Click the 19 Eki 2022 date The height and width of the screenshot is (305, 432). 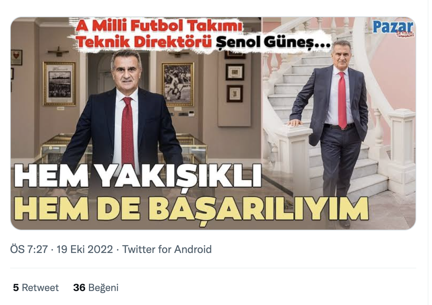[x=85, y=249]
